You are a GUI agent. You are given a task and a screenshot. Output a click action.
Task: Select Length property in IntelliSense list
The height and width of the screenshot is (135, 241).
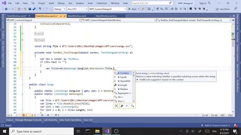[123, 85]
